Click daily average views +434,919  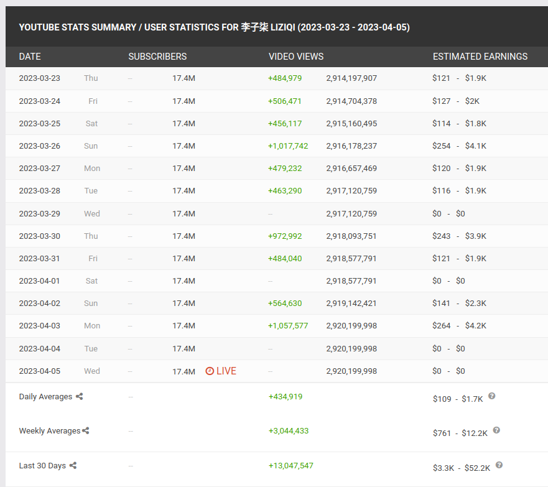pos(286,397)
